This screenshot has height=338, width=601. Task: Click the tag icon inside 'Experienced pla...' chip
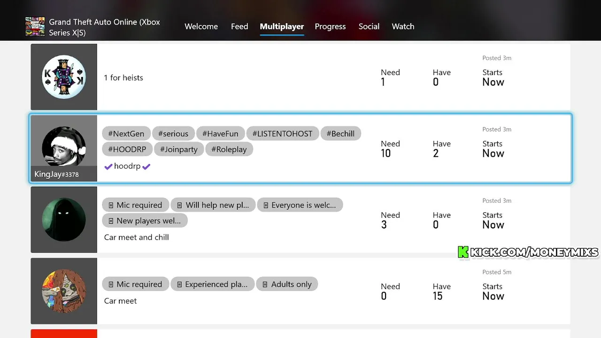tap(179, 284)
